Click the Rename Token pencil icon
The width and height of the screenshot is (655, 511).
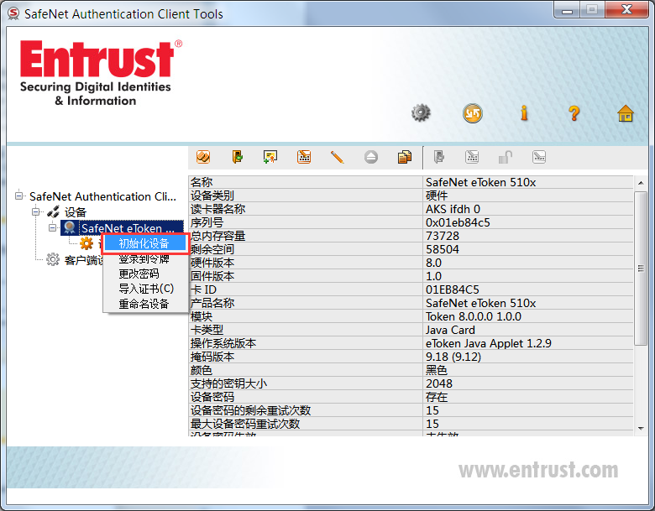point(337,157)
